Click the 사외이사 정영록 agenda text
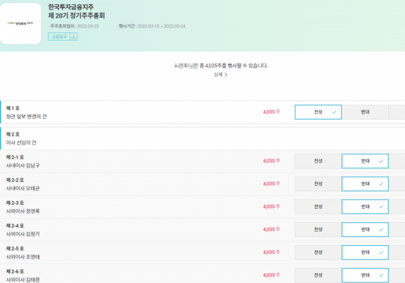405x283 pixels. tap(23, 211)
